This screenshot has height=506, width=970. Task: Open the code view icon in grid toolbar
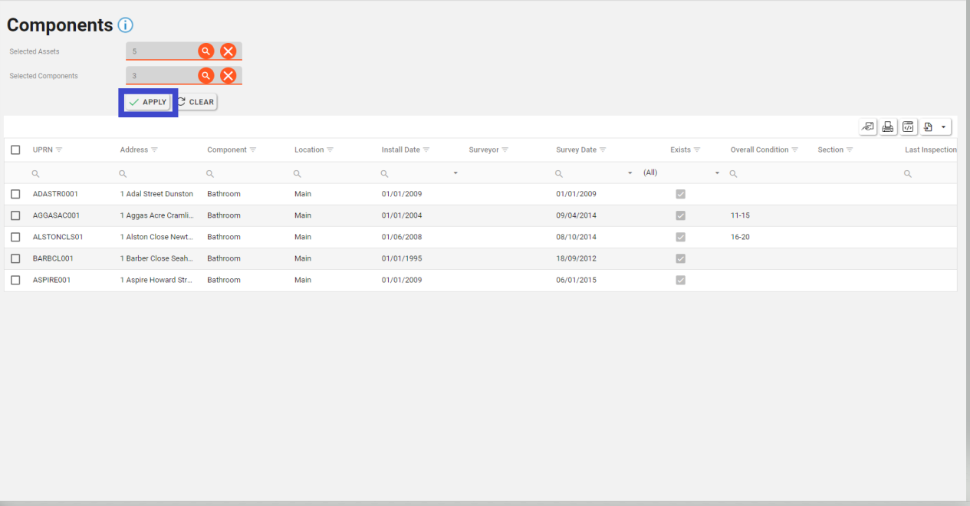908,127
